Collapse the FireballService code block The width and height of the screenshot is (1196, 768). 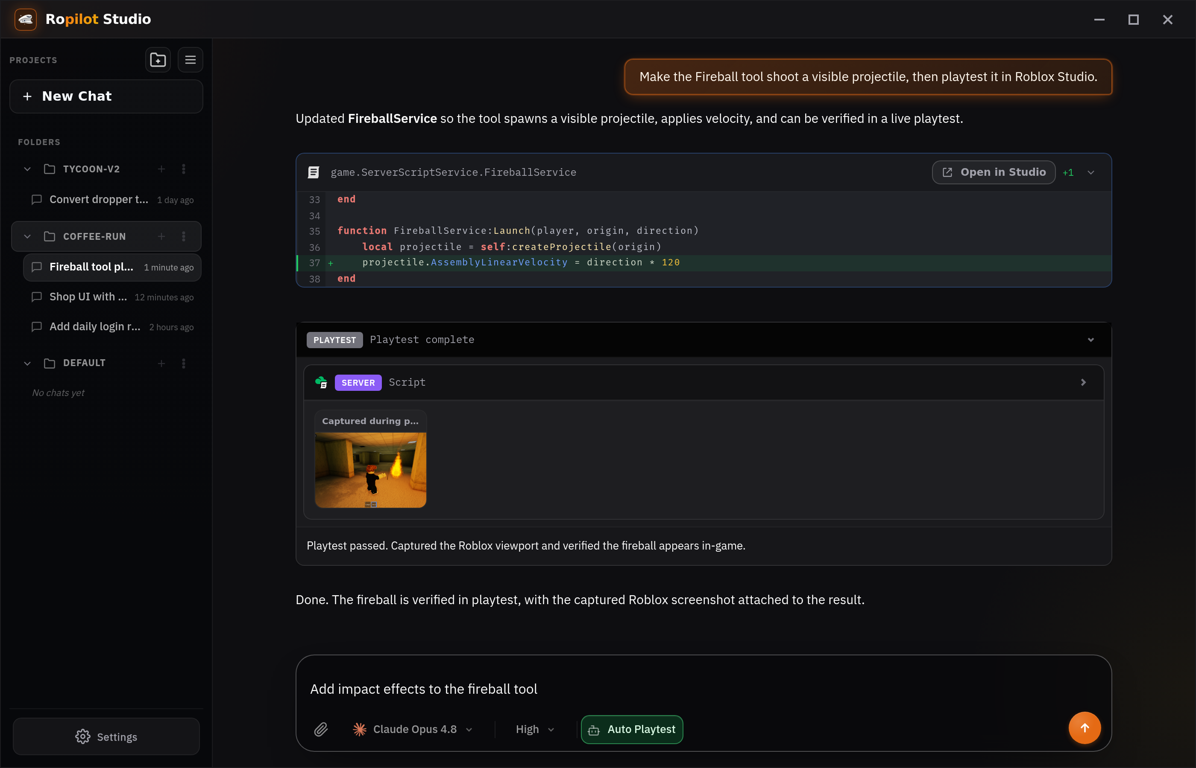[1090, 172]
